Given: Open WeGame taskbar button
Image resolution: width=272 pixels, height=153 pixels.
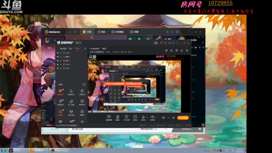Looking at the screenshot, I should click(x=18, y=150).
